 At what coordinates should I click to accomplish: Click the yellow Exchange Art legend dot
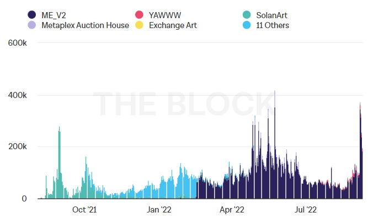click(x=139, y=25)
